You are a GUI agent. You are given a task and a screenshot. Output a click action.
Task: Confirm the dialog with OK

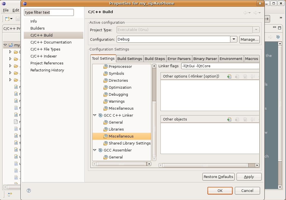tap(220, 191)
